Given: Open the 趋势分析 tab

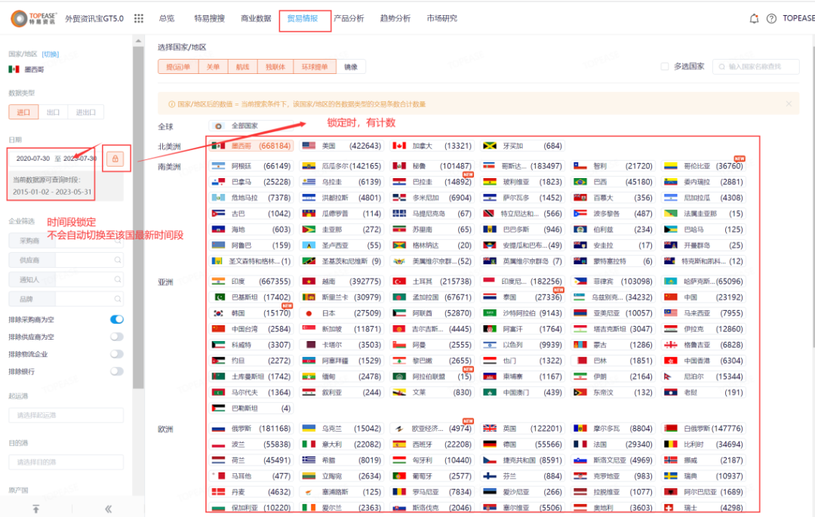Looking at the screenshot, I should [x=395, y=19].
